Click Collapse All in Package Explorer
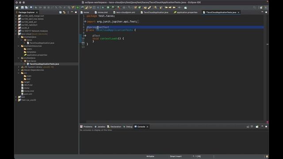283x159 pixels. tap(60, 12)
